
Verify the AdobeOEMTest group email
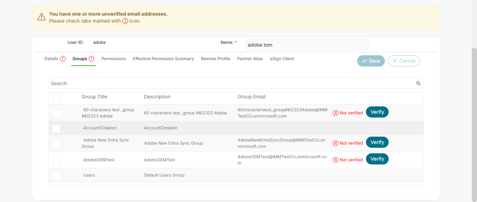(377, 159)
